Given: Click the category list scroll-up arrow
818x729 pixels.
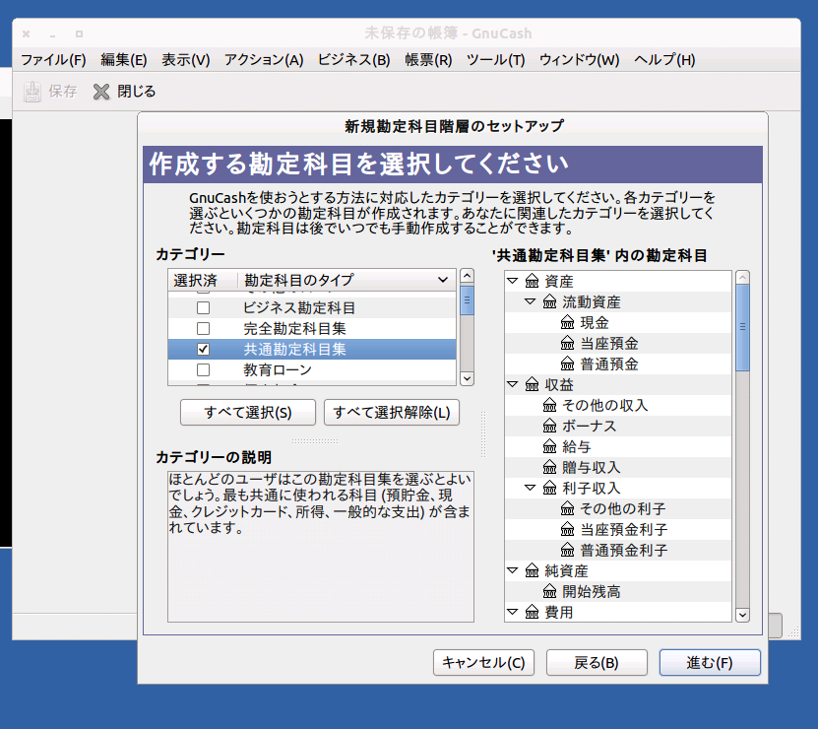Looking at the screenshot, I should (467, 276).
